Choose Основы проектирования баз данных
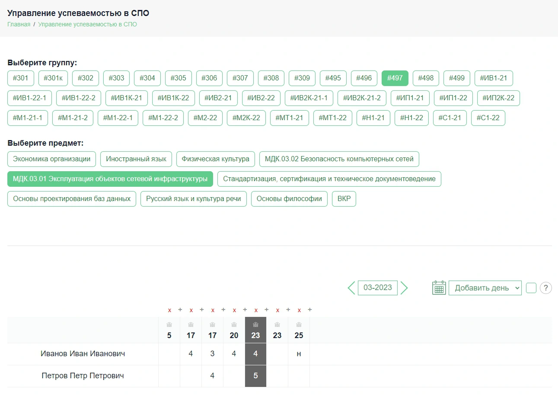558x396 pixels. click(x=72, y=199)
